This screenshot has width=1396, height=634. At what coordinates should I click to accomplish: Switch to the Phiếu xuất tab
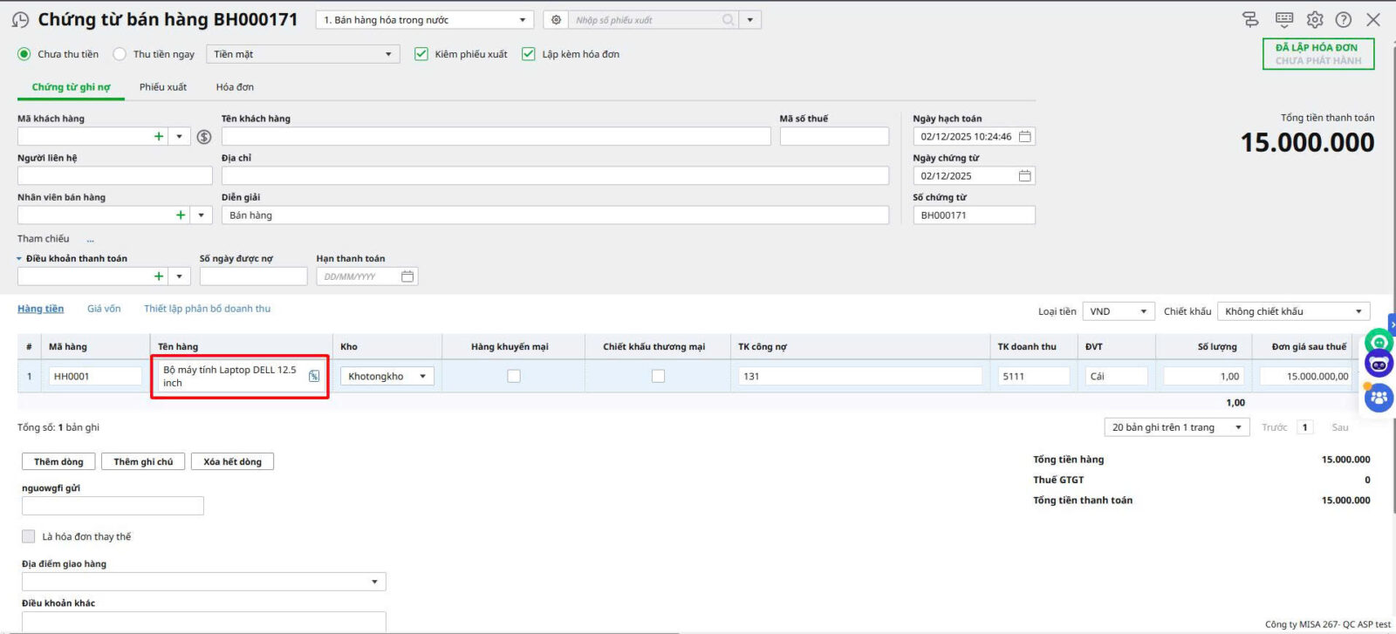163,87
